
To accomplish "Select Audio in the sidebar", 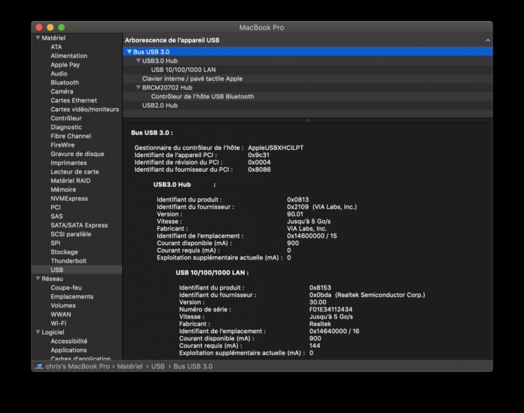I will [59, 73].
